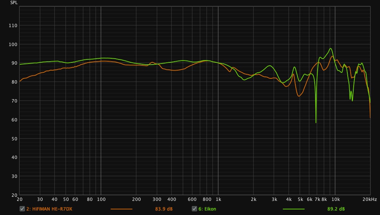This screenshot has height=215, width=380.
Task: Uncheck the HiFiMAN HE-R7DX trace checkbox
Action: [x=22, y=209]
